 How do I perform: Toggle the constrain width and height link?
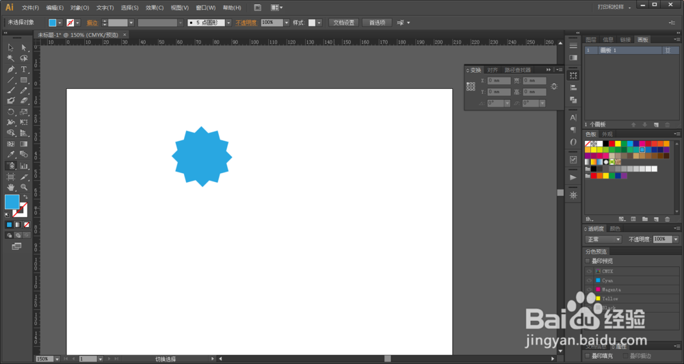(x=554, y=86)
